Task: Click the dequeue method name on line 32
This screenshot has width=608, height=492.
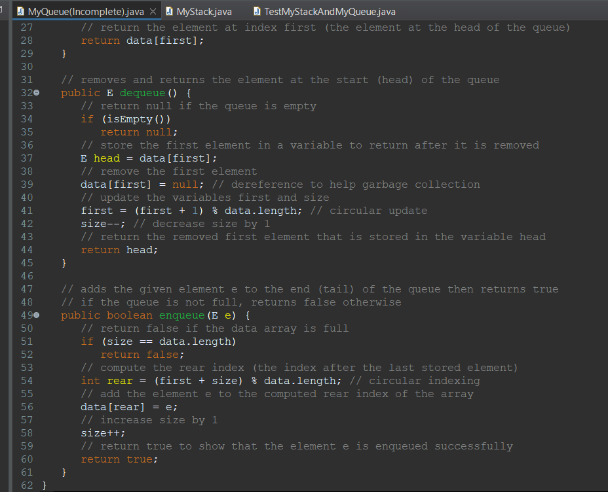Action: pyautogui.click(x=142, y=92)
